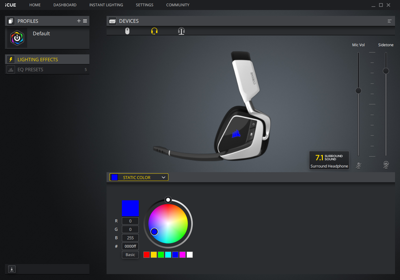The height and width of the screenshot is (280, 400).
Task: Adjust the Sidetone slider handle
Action: tap(386, 71)
